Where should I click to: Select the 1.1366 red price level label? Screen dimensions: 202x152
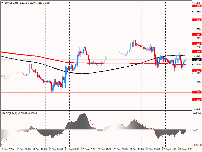[x=197, y=6]
